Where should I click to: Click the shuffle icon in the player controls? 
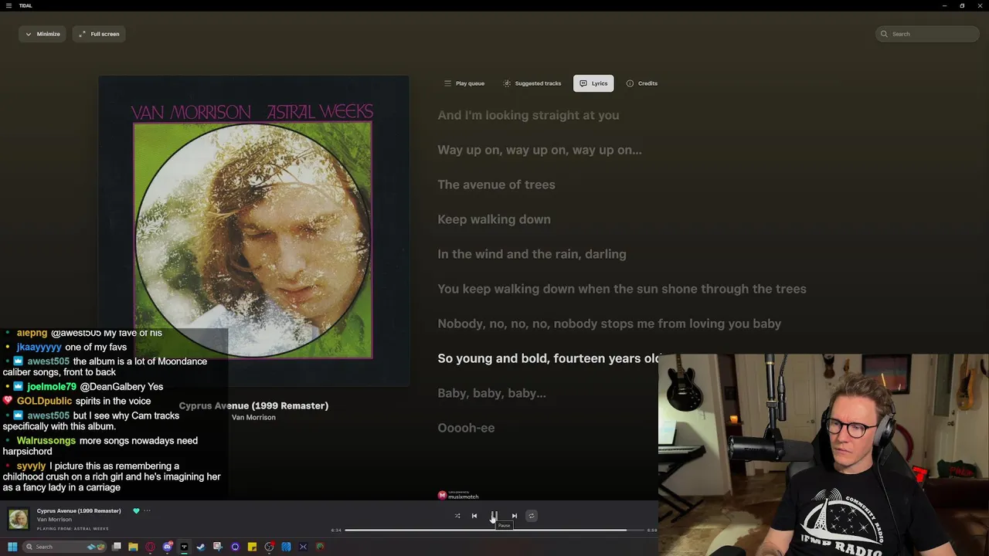point(457,516)
